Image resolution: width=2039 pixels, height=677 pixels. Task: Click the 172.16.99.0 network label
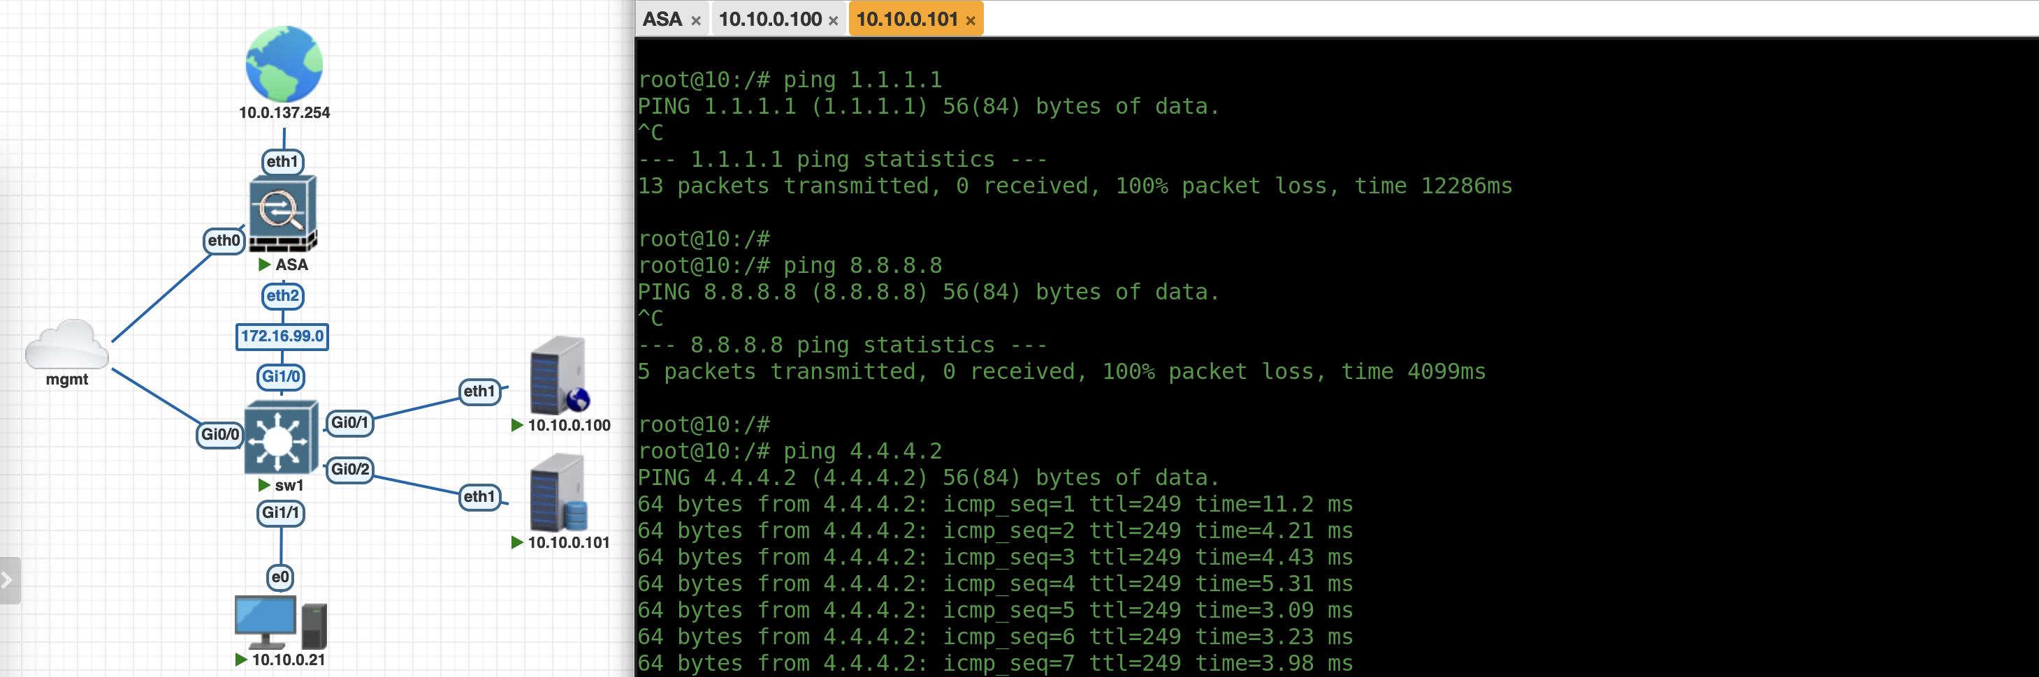coord(282,336)
